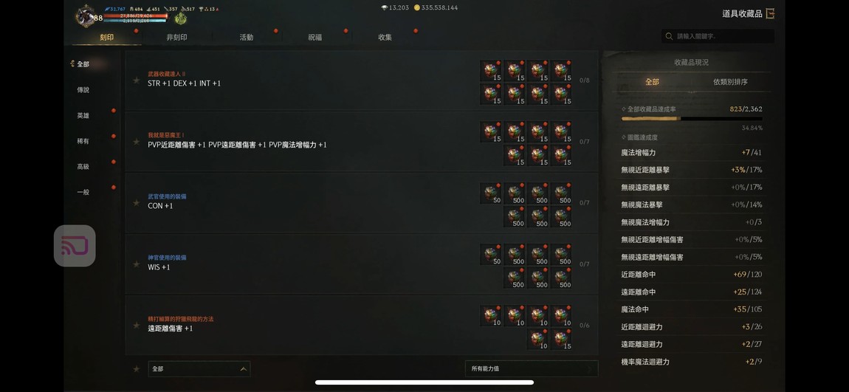Open the character portrait avatar

[85, 16]
